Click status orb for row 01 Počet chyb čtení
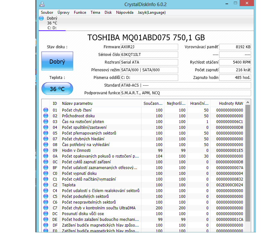Viewport: 262px width, 233px height. coord(46,110)
